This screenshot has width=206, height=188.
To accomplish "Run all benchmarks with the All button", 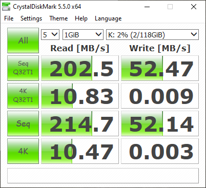I will tap(23, 40).
